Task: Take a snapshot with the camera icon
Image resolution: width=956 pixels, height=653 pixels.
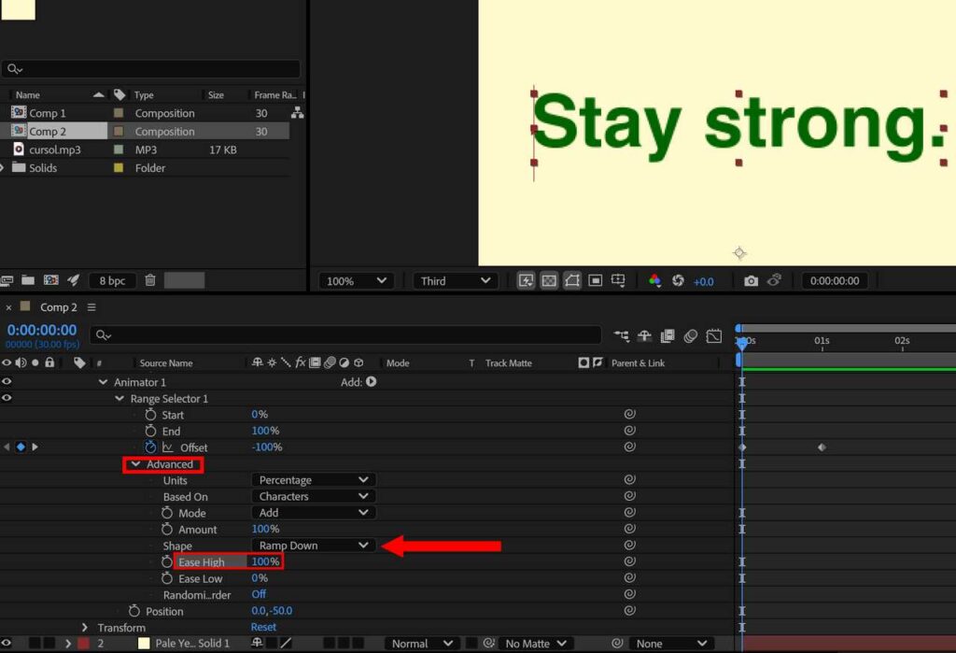Action: (752, 281)
